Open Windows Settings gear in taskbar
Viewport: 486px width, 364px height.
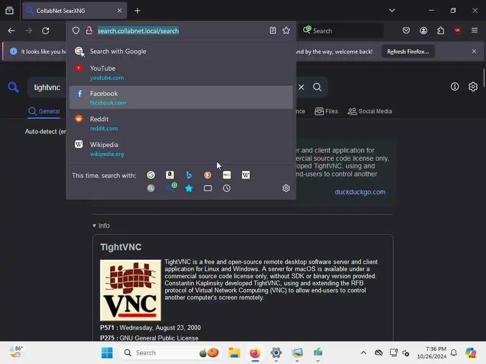(276, 353)
